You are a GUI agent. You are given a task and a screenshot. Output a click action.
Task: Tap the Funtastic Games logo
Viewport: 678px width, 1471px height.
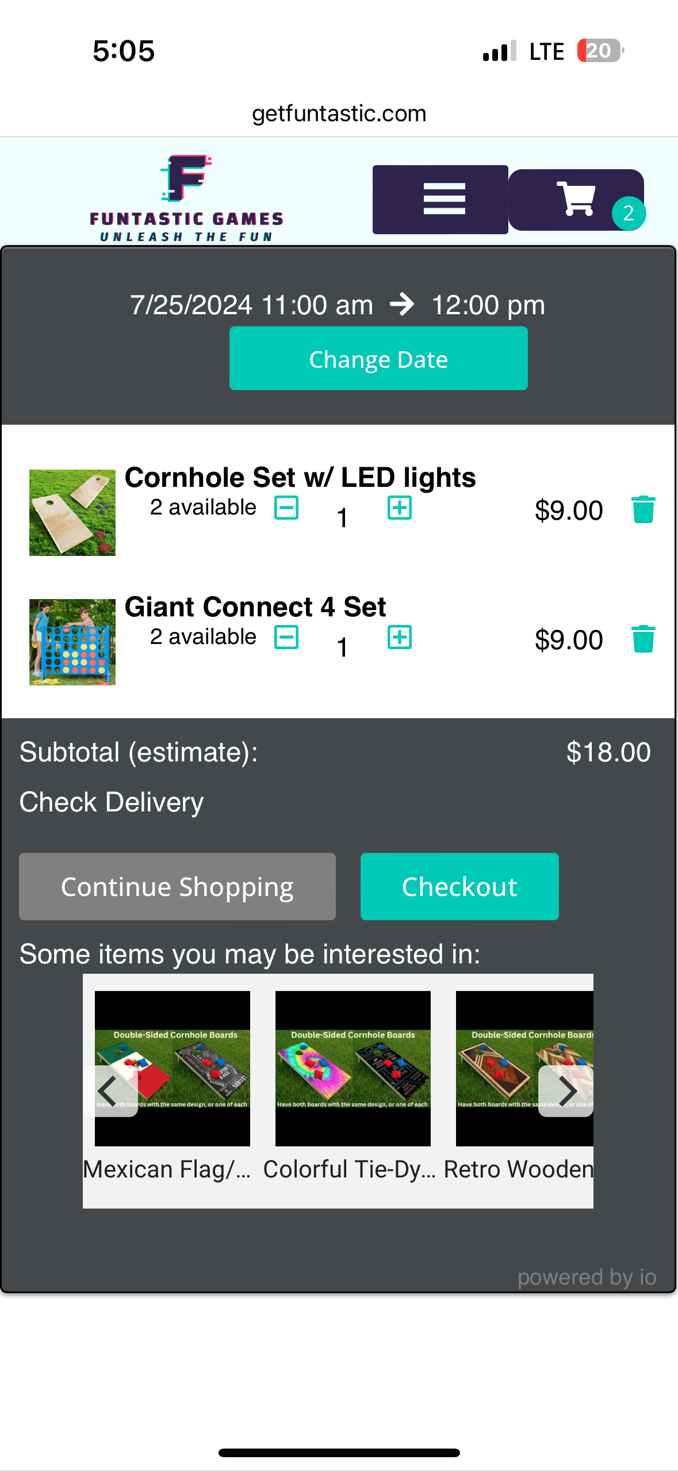point(186,198)
